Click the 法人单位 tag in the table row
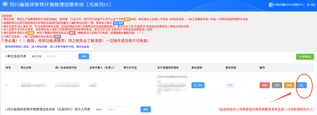The width and height of the screenshot is (317, 115). click(x=198, y=85)
